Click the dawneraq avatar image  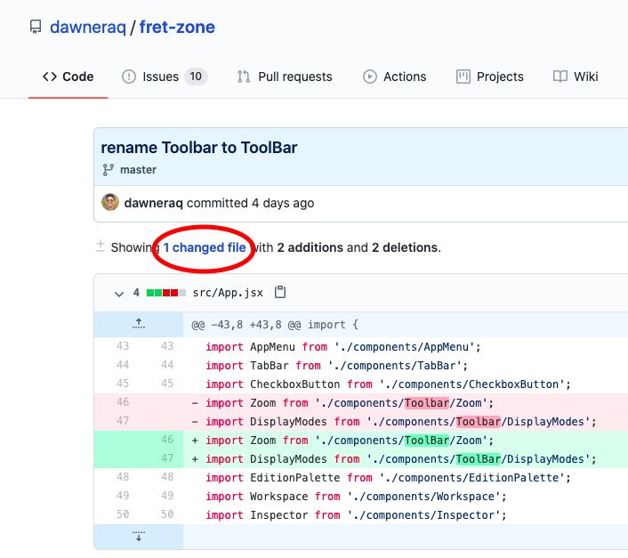[110, 202]
